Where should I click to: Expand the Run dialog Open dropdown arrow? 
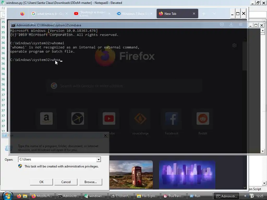pos(99,160)
